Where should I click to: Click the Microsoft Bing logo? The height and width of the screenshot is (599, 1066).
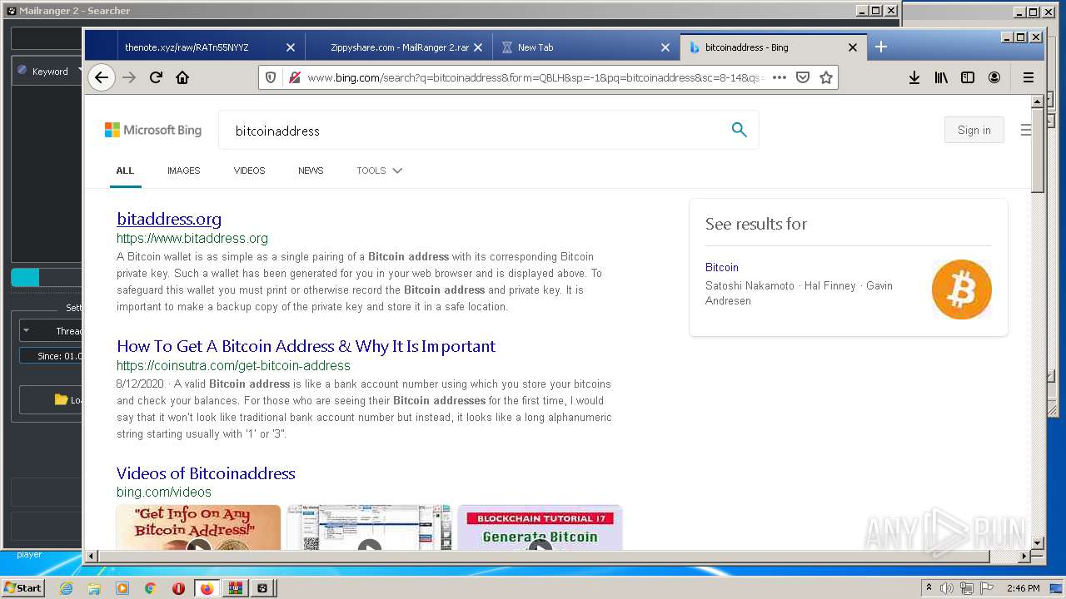(x=153, y=130)
